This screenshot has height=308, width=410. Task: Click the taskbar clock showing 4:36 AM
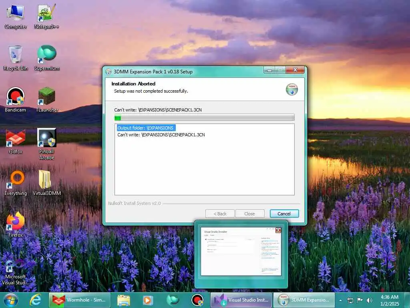[389, 300]
